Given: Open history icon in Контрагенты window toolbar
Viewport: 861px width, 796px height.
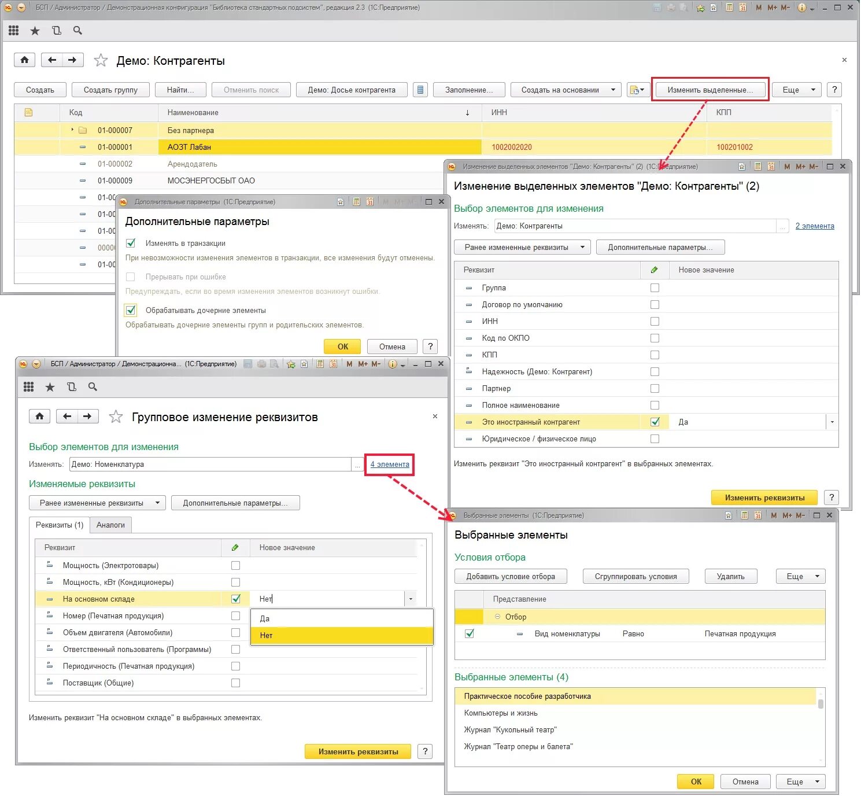Looking at the screenshot, I should (x=56, y=31).
